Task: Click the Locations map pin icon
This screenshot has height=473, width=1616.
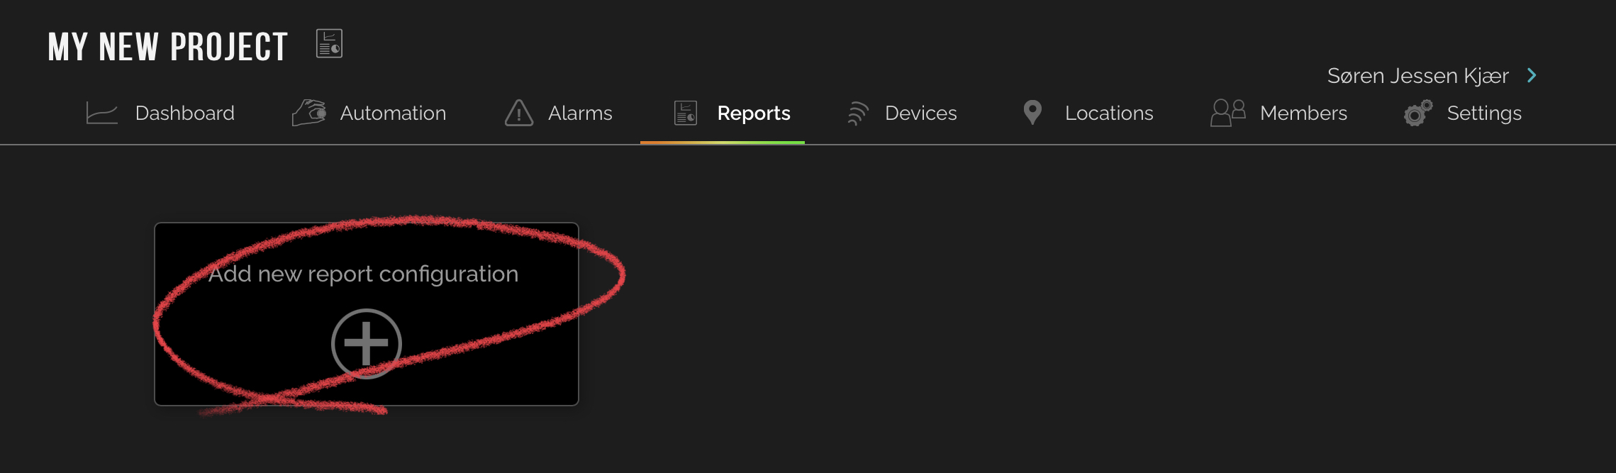Action: 1033,113
